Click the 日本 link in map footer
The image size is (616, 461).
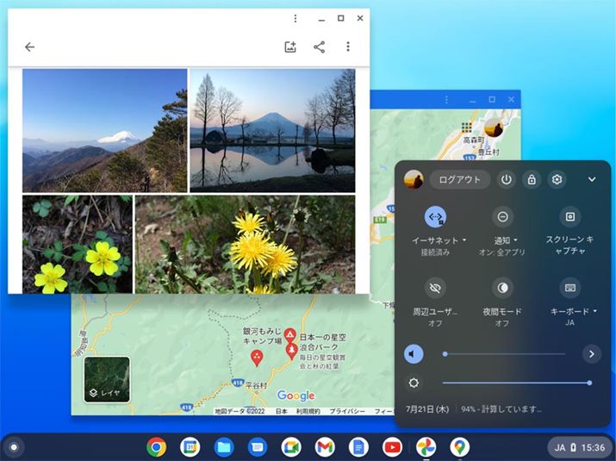tap(281, 411)
